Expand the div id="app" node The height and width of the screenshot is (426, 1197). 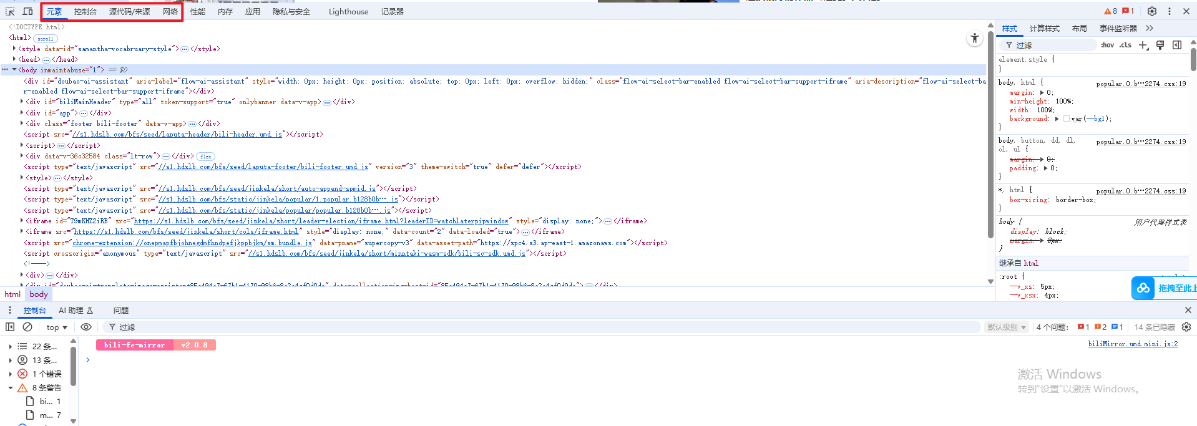(22, 113)
